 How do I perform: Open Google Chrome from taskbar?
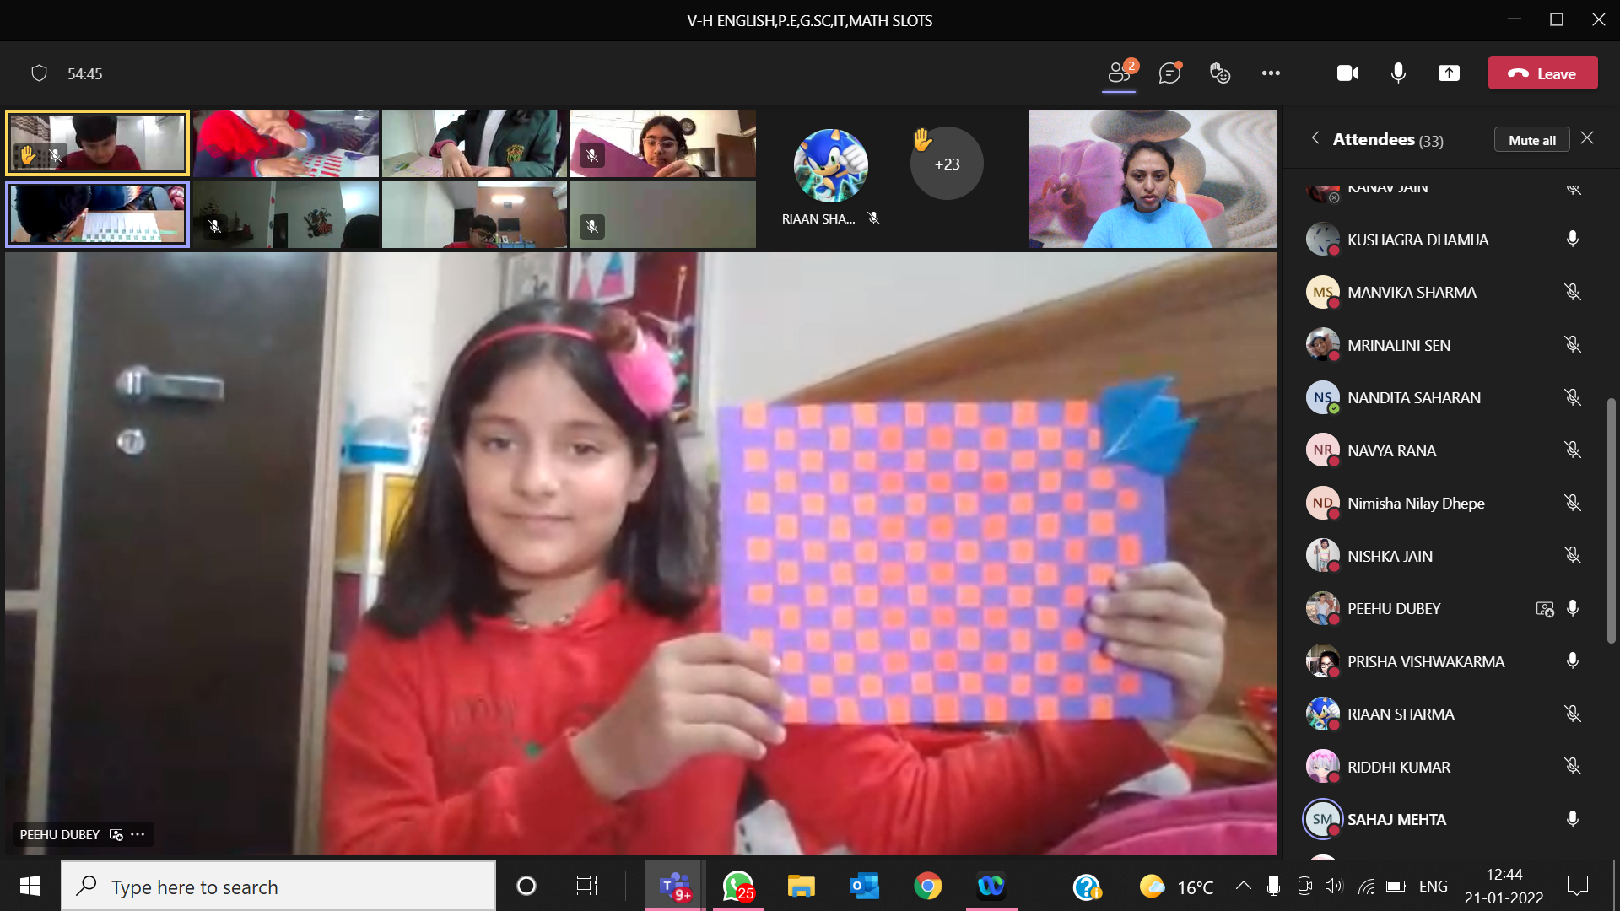tap(927, 886)
